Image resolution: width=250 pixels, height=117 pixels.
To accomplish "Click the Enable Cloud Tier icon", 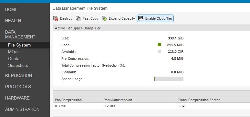I will (x=141, y=18).
